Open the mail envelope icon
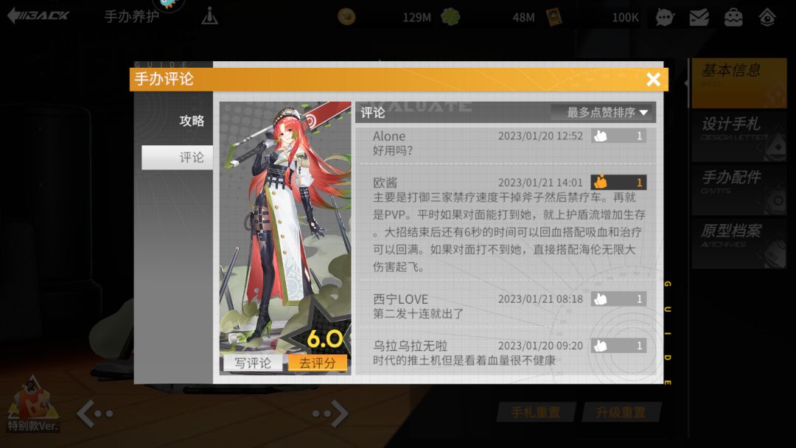 coord(699,17)
